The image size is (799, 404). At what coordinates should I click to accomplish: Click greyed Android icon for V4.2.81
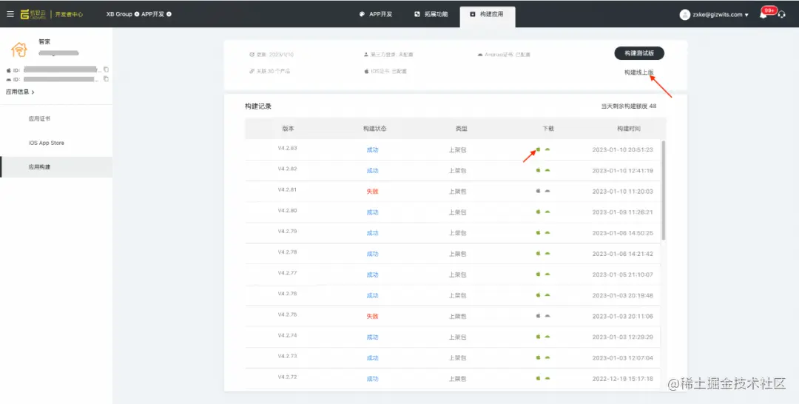click(547, 191)
